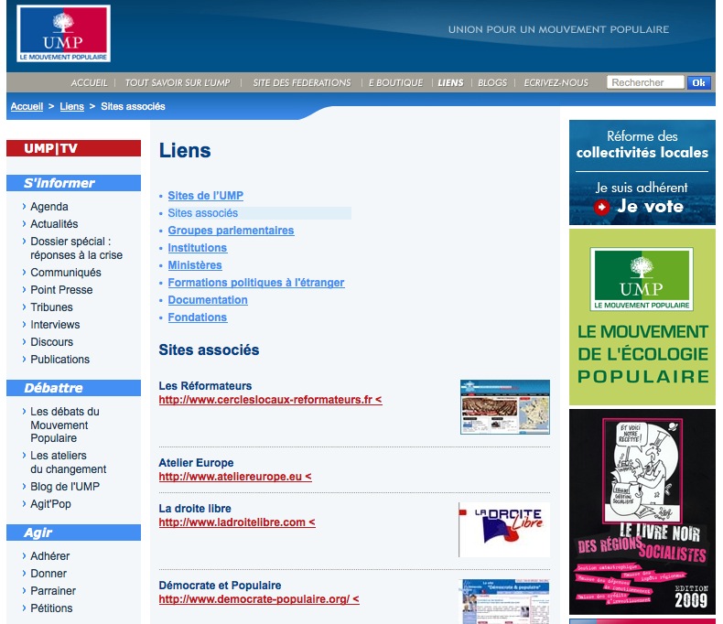Click the Ministères link

pos(195,265)
